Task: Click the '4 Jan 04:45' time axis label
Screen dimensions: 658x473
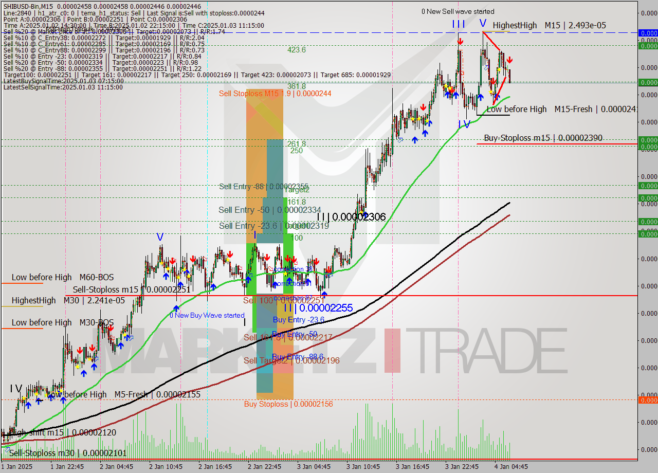Action: coord(511,467)
